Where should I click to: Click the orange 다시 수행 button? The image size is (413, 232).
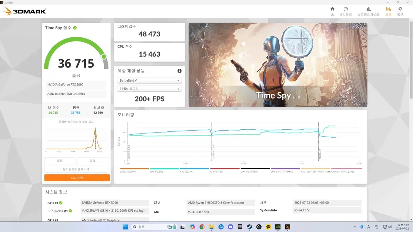click(77, 178)
